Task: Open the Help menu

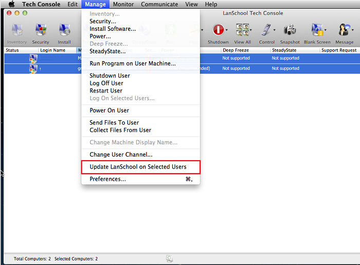Action: [211, 4]
